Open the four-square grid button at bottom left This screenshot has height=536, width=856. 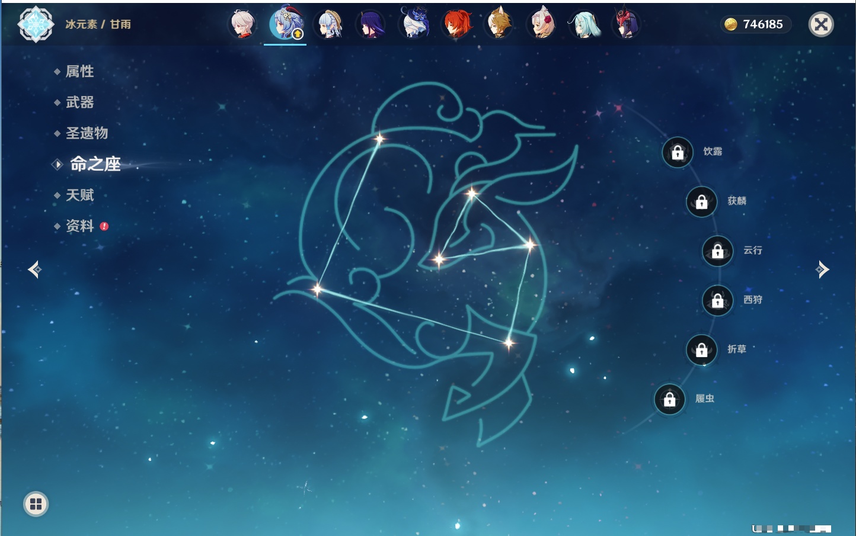(x=36, y=504)
